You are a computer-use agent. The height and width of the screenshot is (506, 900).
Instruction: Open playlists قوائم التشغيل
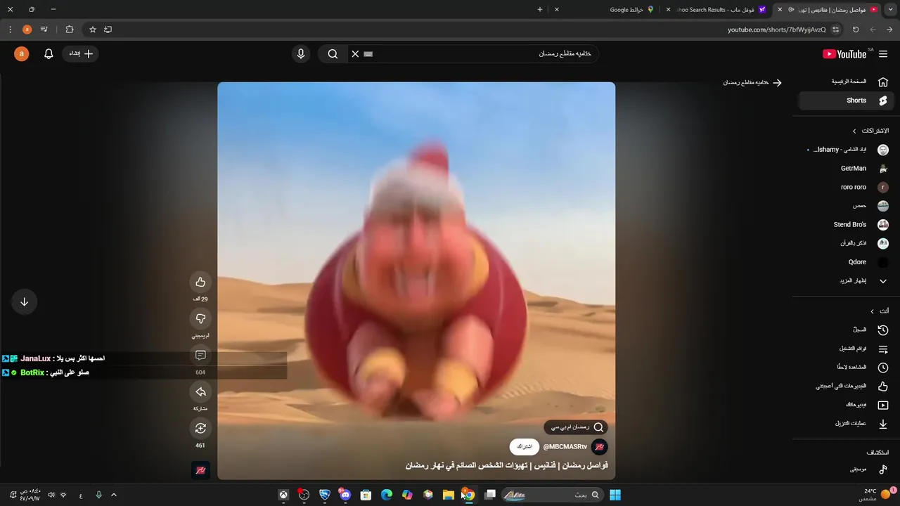coord(846,349)
